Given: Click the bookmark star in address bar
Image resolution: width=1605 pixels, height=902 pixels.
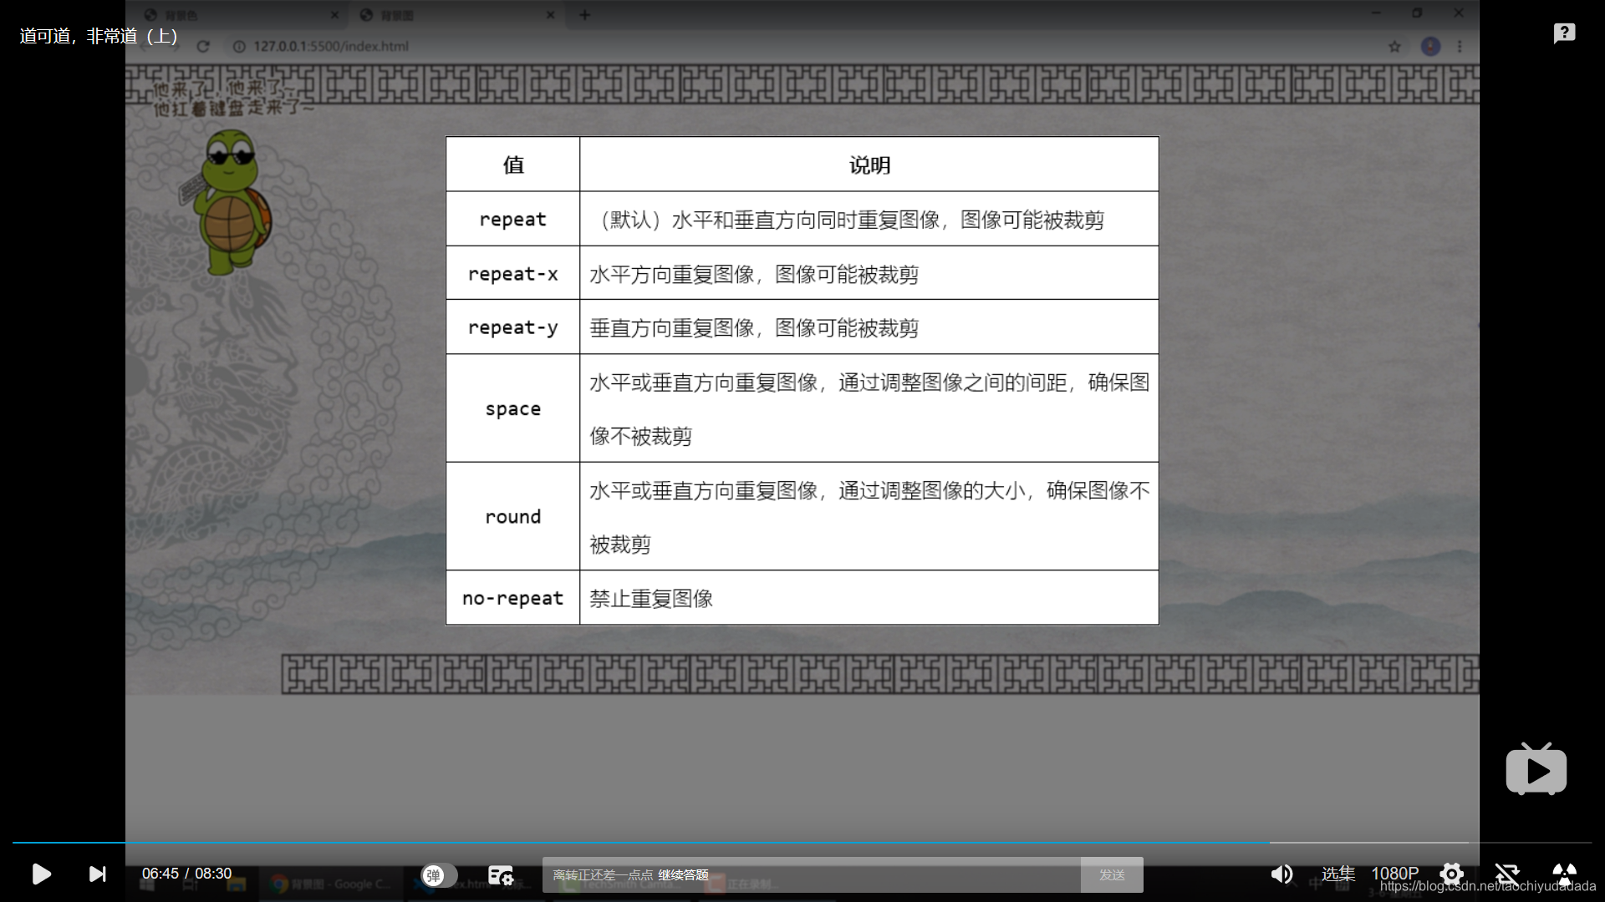Looking at the screenshot, I should click(1394, 47).
